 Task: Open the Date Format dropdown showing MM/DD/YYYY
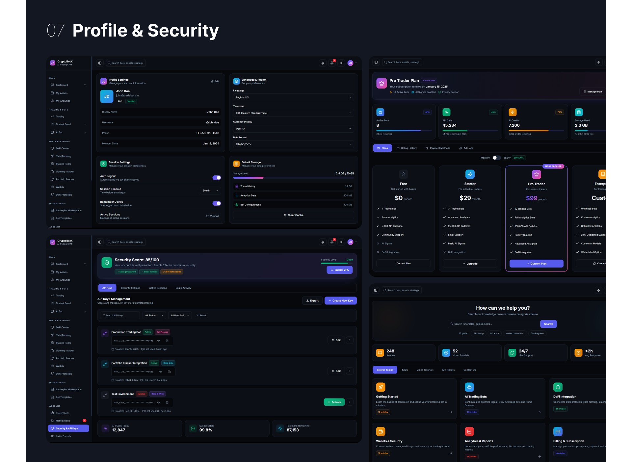pyautogui.click(x=293, y=144)
